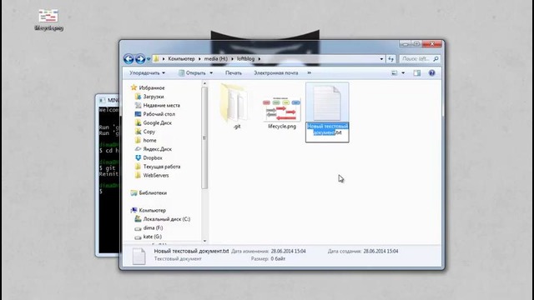The image size is (534, 300).
Task: Click the magnifier icon in search box
Action: click(436, 59)
